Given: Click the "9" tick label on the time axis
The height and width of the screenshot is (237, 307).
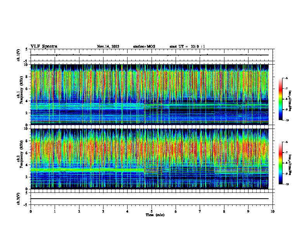Looking at the screenshot, I should tap(248, 211).
